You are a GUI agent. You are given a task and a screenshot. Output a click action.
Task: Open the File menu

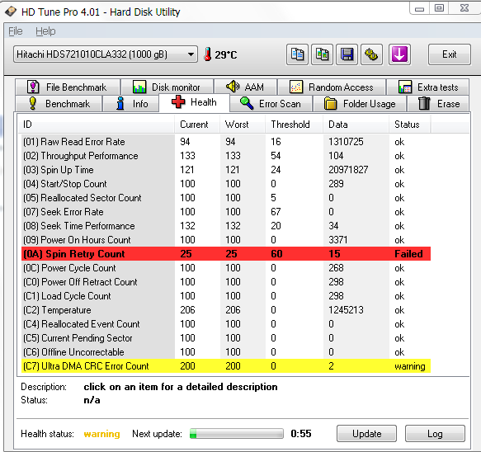point(16,31)
